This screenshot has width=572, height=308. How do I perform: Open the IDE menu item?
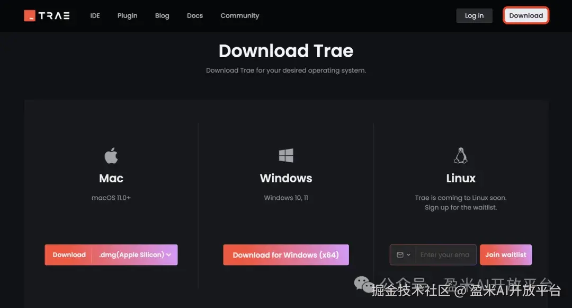pos(95,16)
